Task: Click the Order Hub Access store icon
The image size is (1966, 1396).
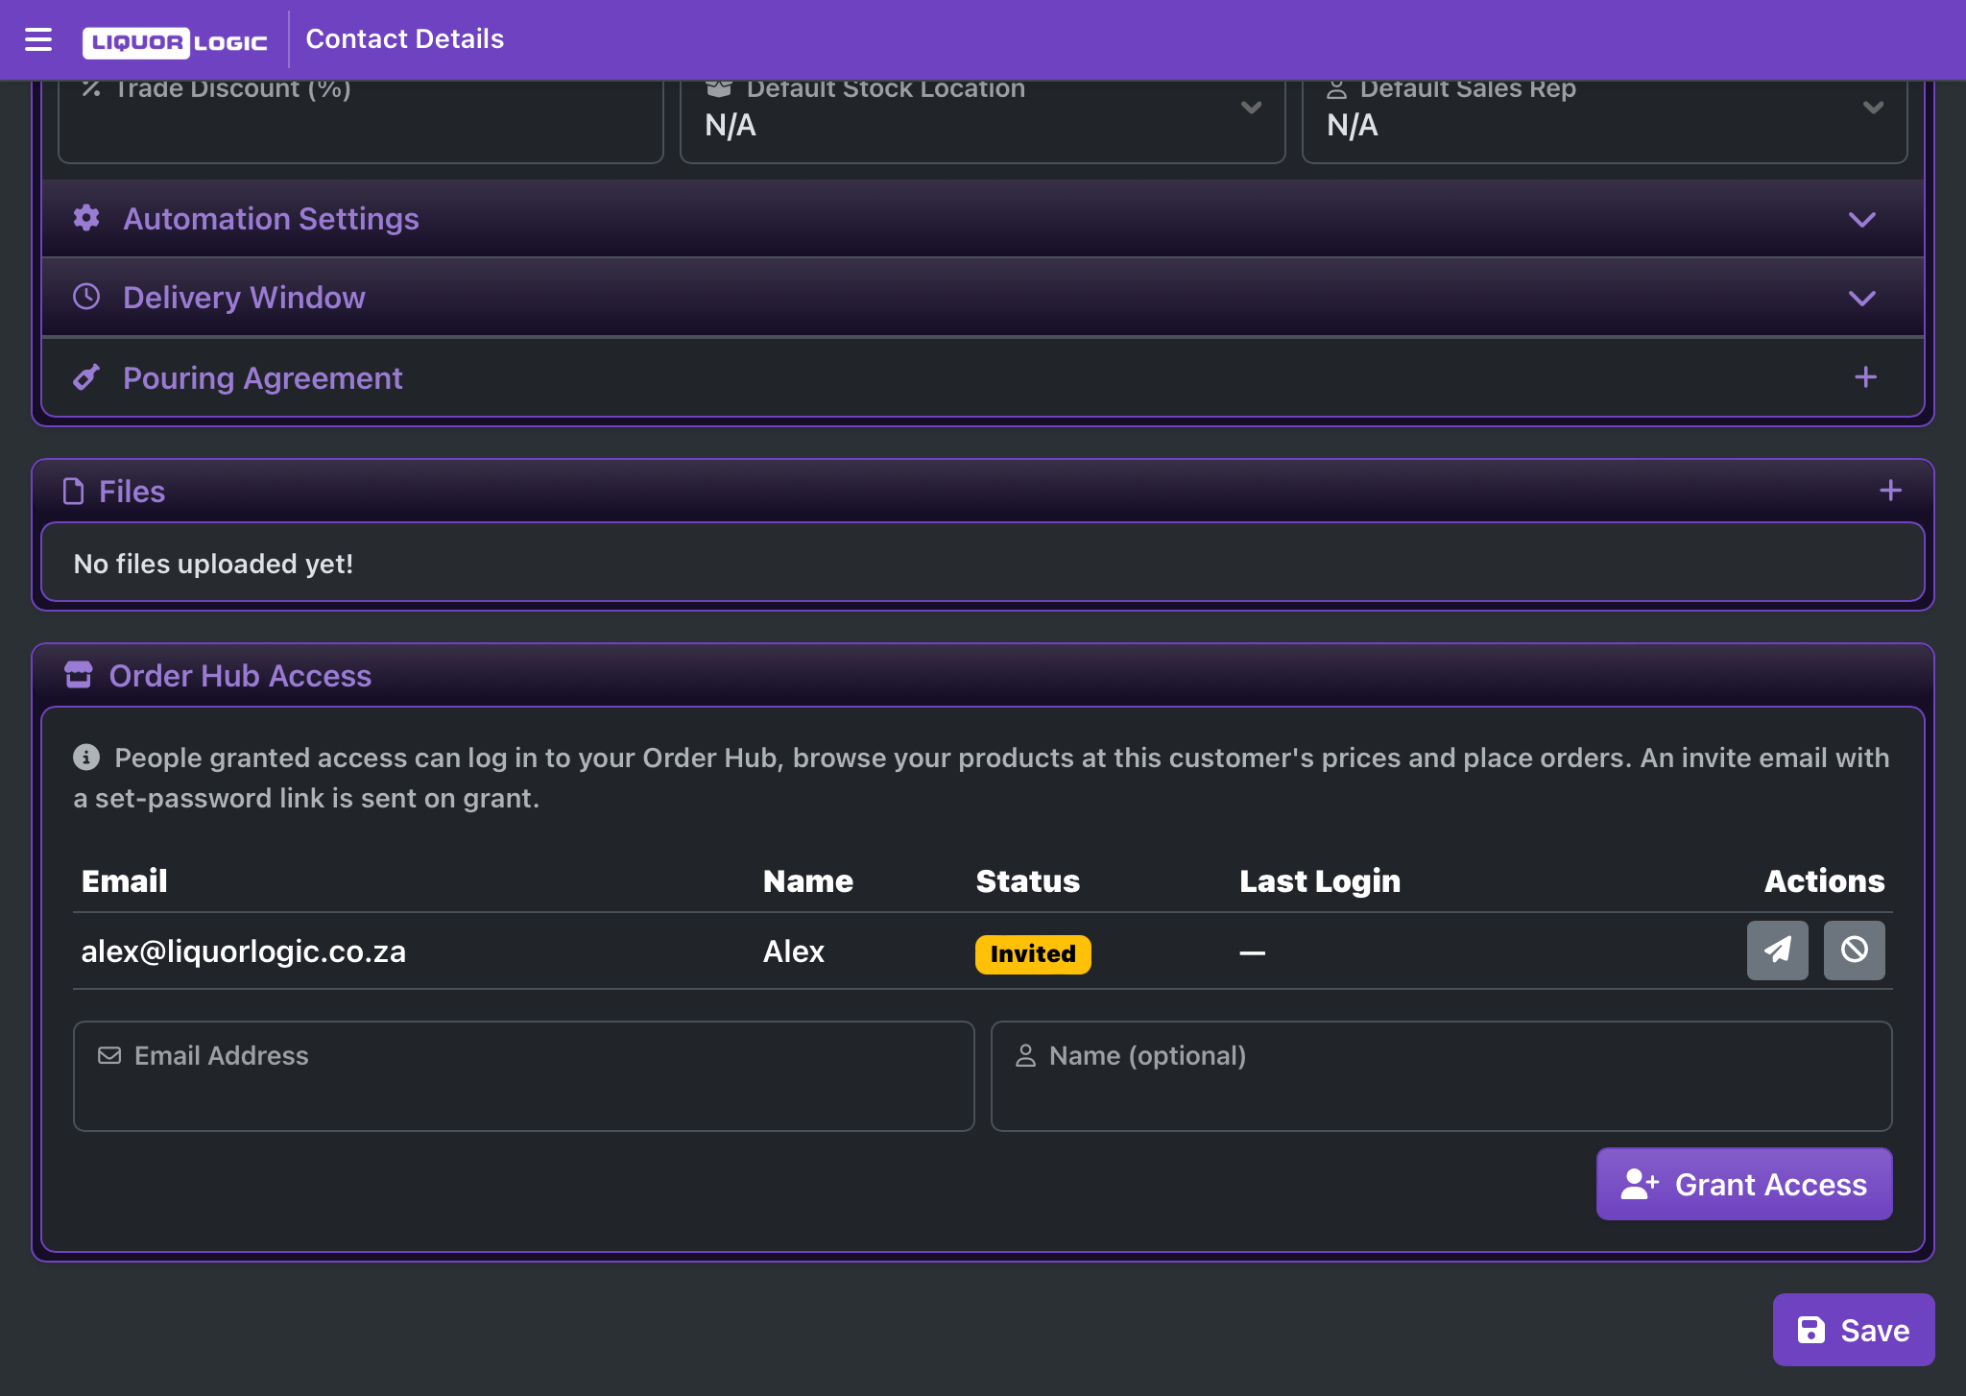Action: (x=79, y=675)
